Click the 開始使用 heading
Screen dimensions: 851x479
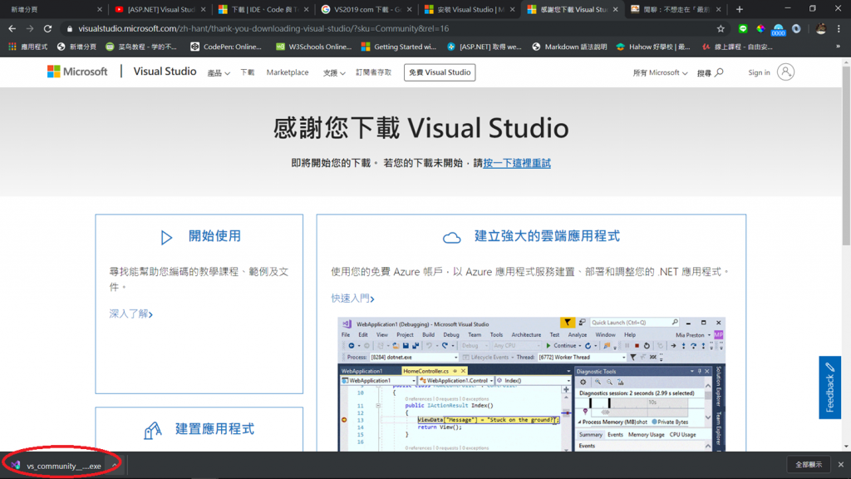214,235
